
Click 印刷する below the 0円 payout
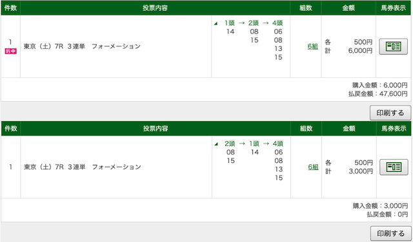pos(391,234)
